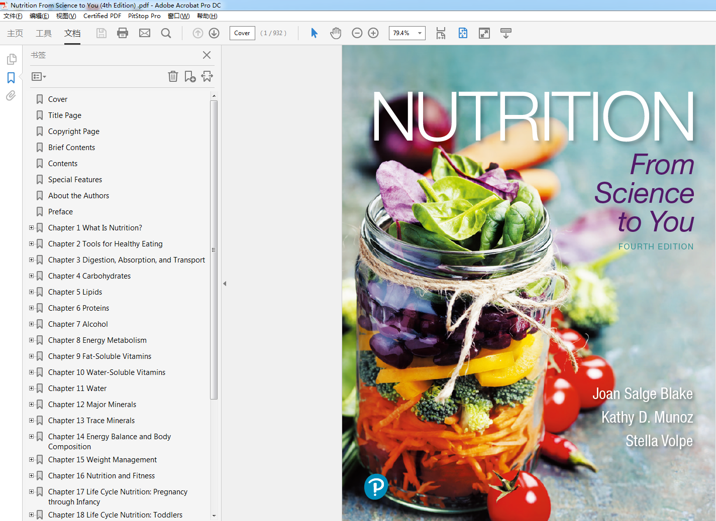Viewport: 716px width, 521px height.
Task: Open the attachments paperclip panel
Action: (11, 96)
